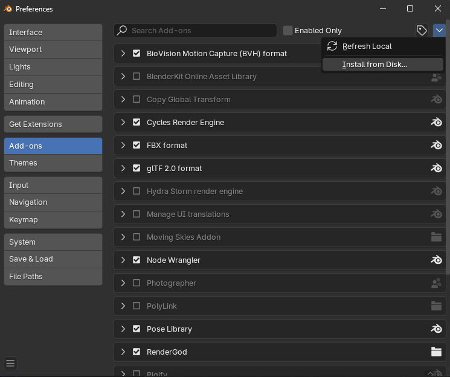Enable the BlenderKit Online Asset Library add-on

[137, 76]
